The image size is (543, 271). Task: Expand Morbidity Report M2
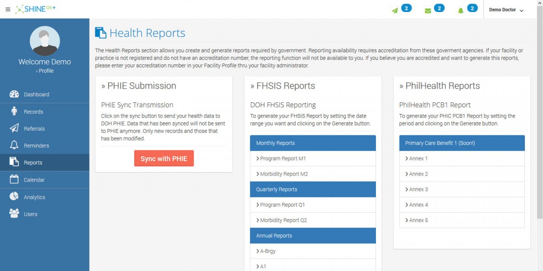313,174
